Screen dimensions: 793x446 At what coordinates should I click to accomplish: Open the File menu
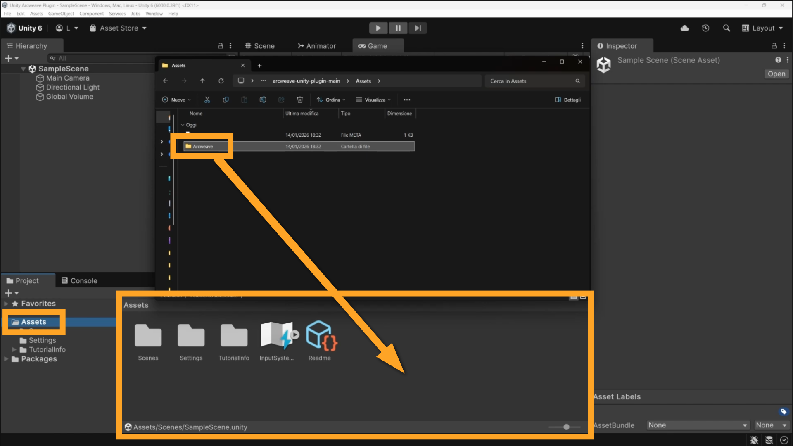7,14
